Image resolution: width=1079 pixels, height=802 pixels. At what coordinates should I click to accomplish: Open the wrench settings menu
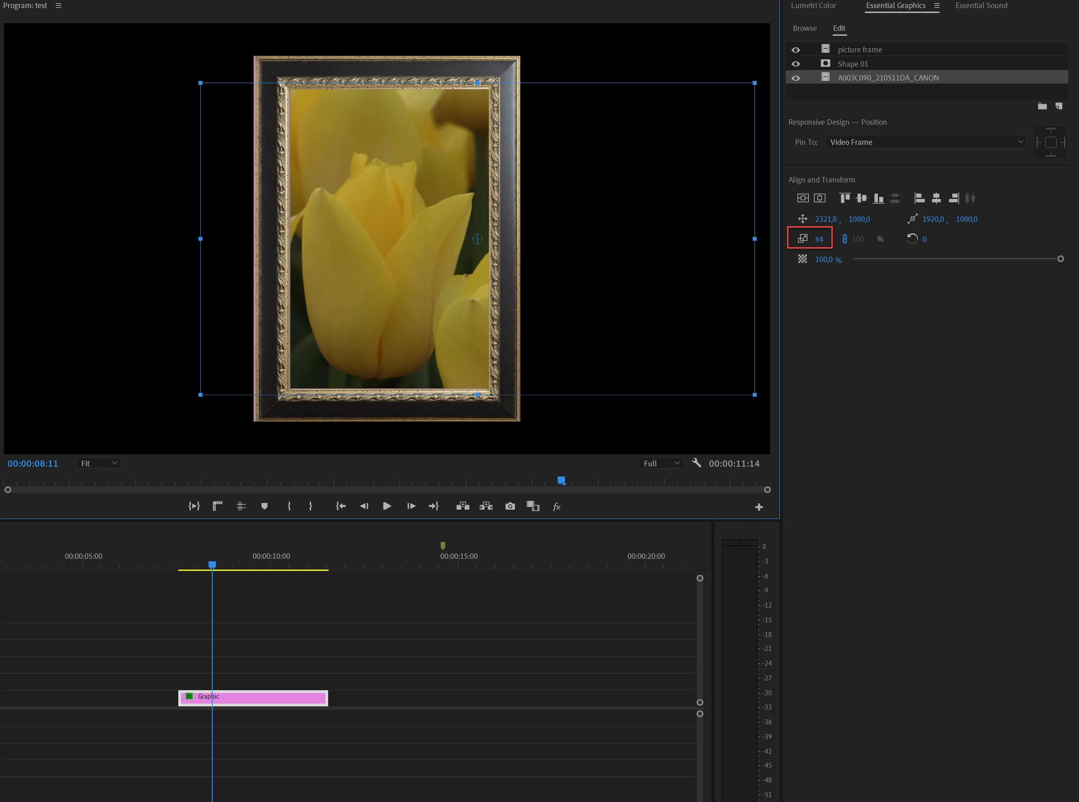[x=696, y=463]
